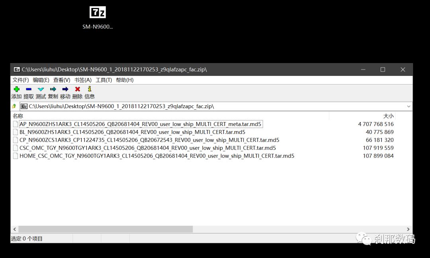Open the 文件(F) menu
Image resolution: width=430 pixels, height=258 pixels.
21,80
